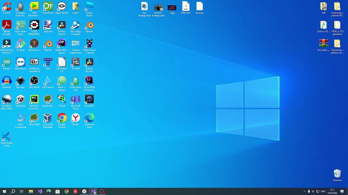This screenshot has height=195, width=348.
Task: Click the atom shortcut icon
Action: pyautogui.click(x=62, y=84)
